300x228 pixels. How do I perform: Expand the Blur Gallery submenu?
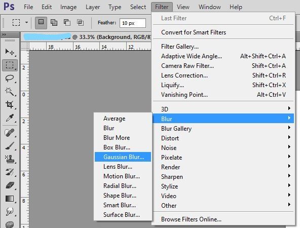[x=223, y=129]
